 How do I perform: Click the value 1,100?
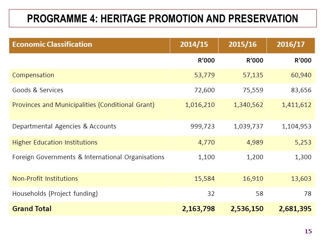[x=206, y=157]
